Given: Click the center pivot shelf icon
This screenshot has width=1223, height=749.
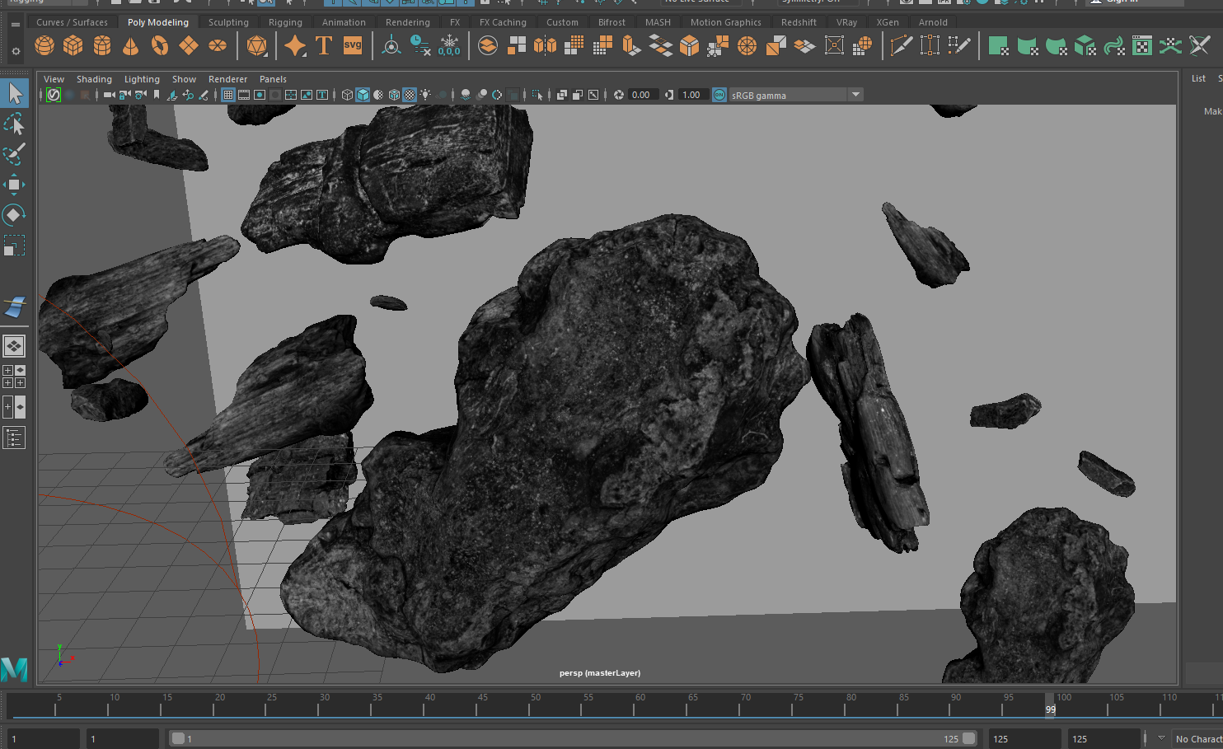Looking at the screenshot, I should (x=391, y=46).
